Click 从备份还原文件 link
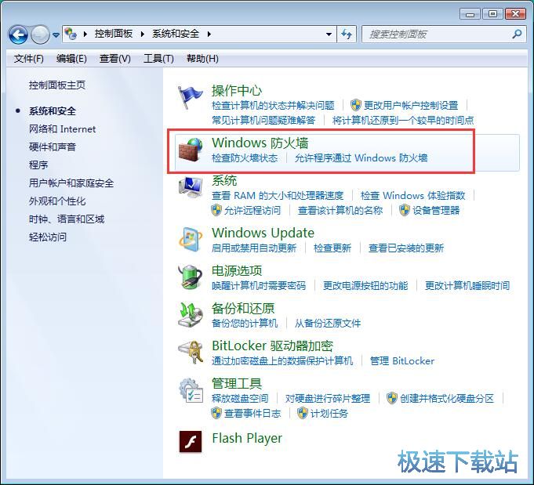 328,323
